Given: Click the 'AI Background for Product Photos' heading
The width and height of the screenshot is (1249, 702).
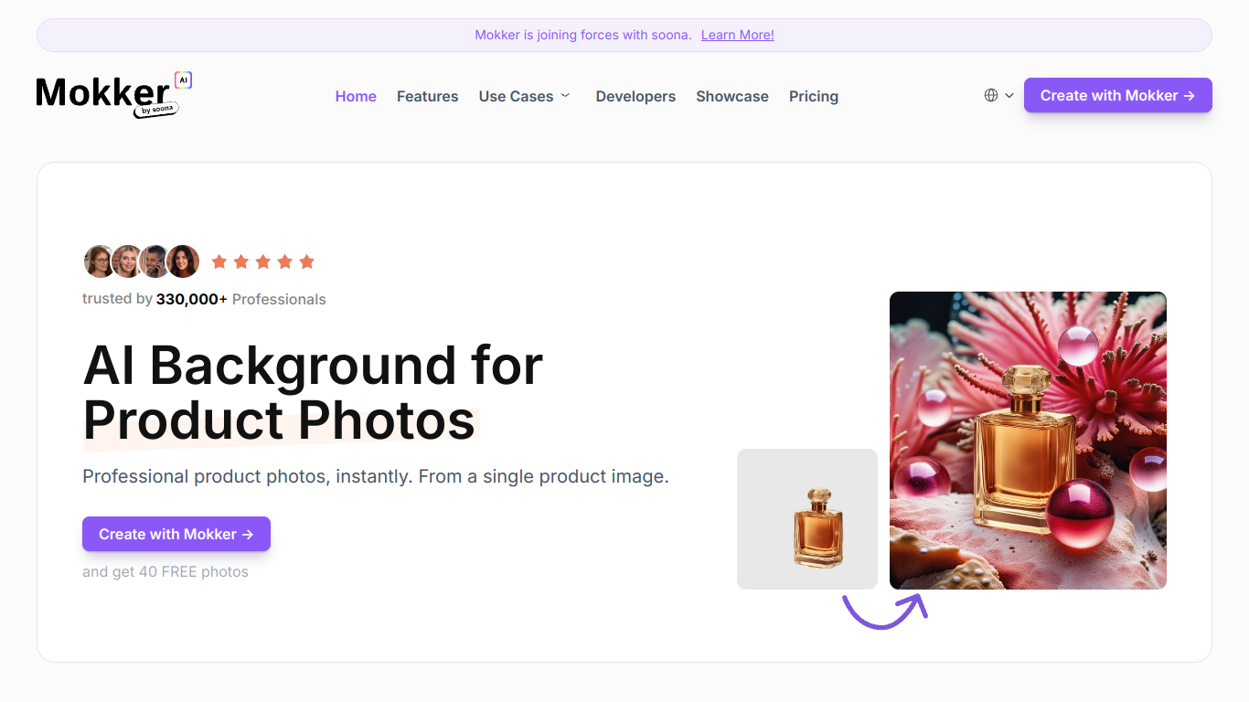Looking at the screenshot, I should tap(313, 392).
